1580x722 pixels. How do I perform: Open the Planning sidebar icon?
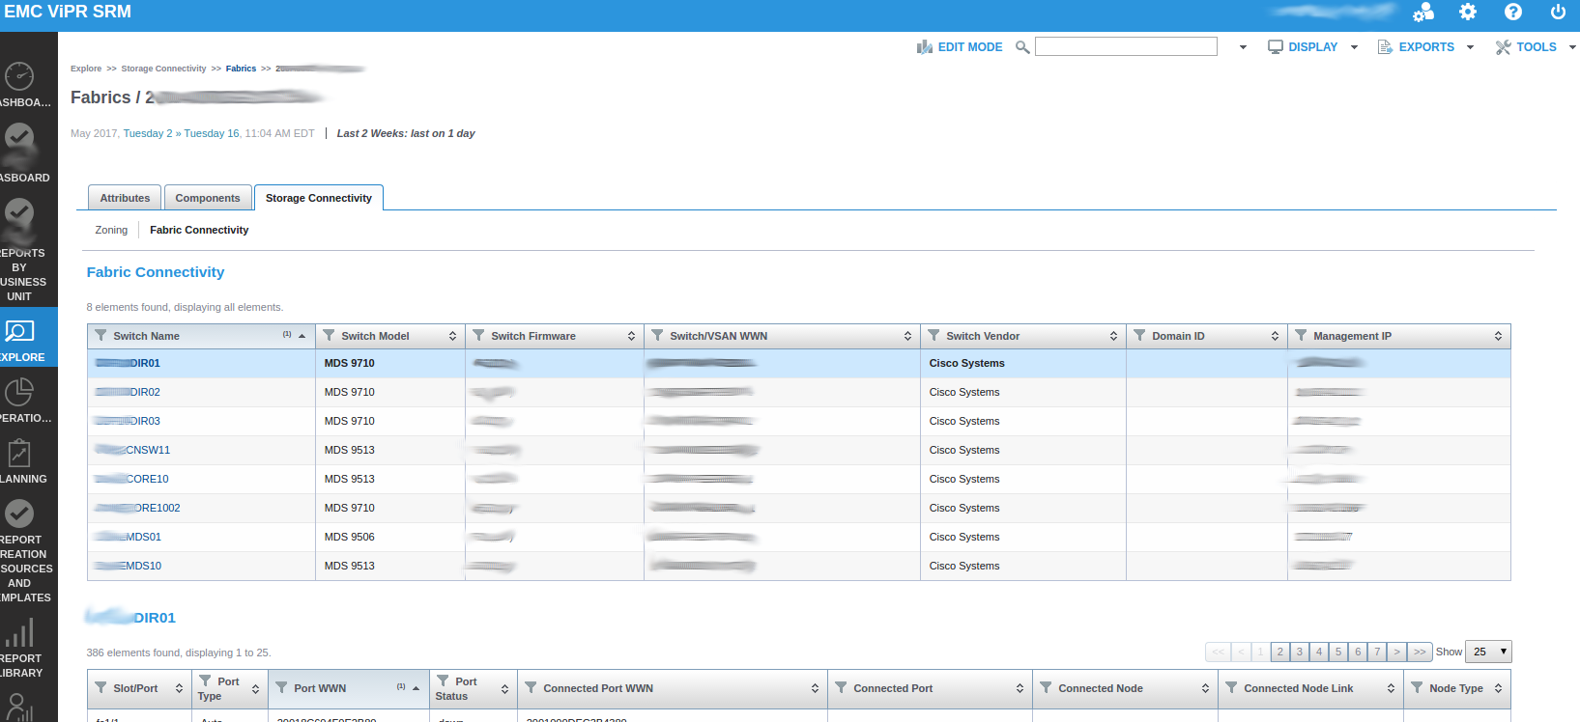(x=19, y=453)
